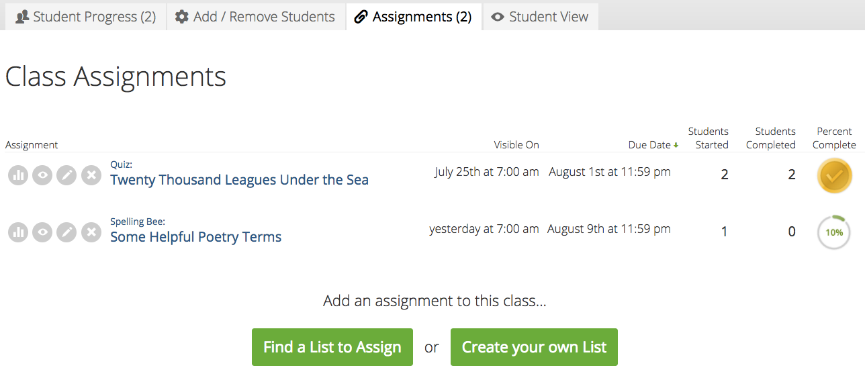The height and width of the screenshot is (380, 865).
Task: Preview the Twenty Thousand Leagues quiz
Action: click(x=42, y=175)
